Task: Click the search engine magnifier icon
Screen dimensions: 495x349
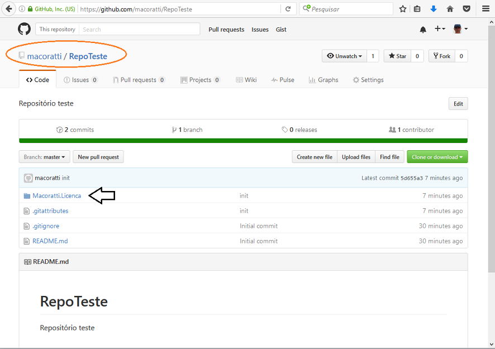Action: [x=307, y=8]
